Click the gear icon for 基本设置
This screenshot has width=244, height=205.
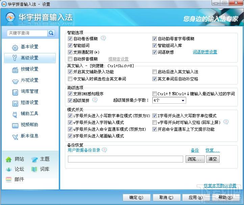click(x=15, y=48)
